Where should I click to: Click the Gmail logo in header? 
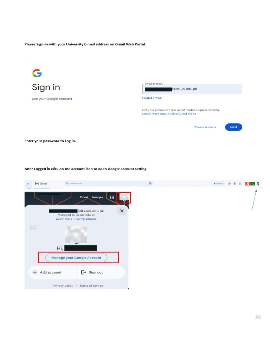[x=41, y=184]
